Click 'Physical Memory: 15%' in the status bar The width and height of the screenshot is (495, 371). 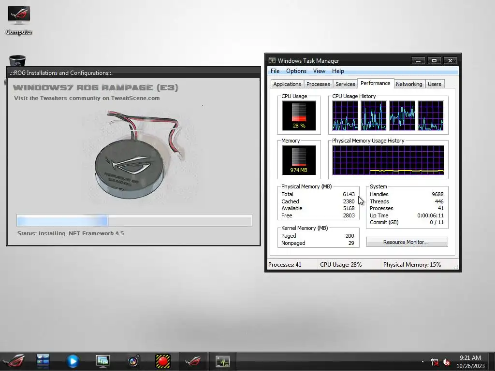pyautogui.click(x=412, y=265)
